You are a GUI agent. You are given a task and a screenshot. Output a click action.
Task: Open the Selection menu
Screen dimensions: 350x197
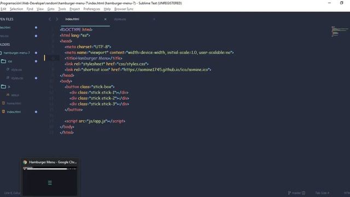pyautogui.click(x=16, y=9)
